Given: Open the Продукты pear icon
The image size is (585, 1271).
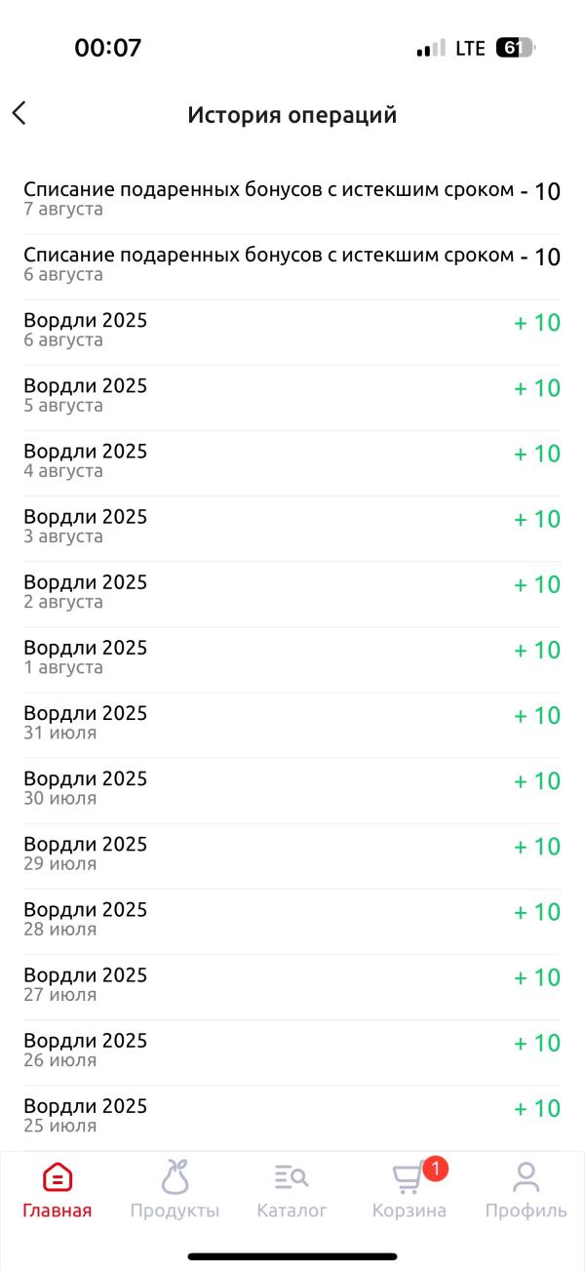Looking at the screenshot, I should 175,1176.
